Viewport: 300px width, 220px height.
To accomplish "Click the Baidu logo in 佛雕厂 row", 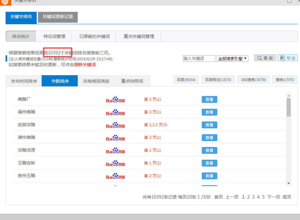I will tap(116, 99).
